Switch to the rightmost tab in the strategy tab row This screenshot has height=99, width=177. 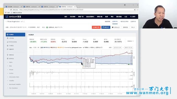click(133, 21)
